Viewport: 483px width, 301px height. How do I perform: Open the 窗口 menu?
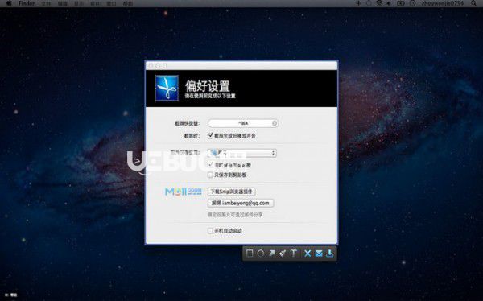pyautogui.click(x=111, y=4)
